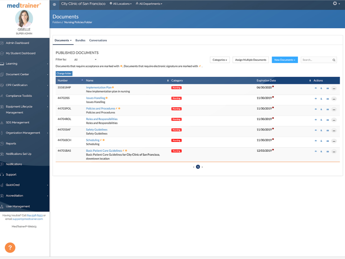Viewport: 345px width, 259px height.
Task: Click eye icon for Policies and Procedures row
Action: (x=316, y=110)
